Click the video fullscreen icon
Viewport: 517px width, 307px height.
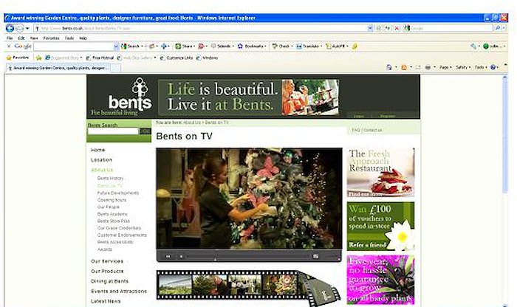click(x=316, y=256)
